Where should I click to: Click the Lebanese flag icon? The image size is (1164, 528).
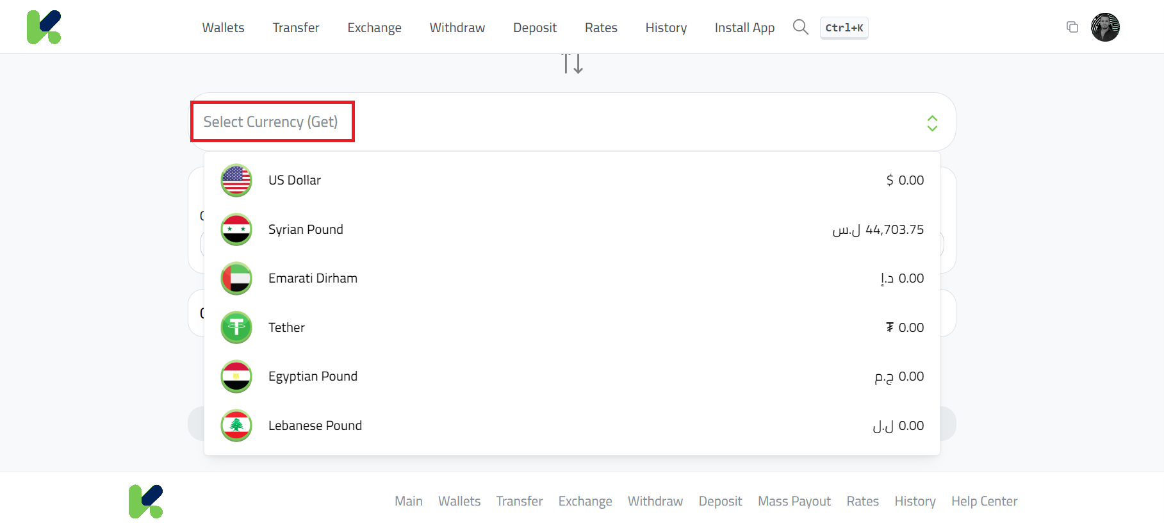[x=236, y=425]
